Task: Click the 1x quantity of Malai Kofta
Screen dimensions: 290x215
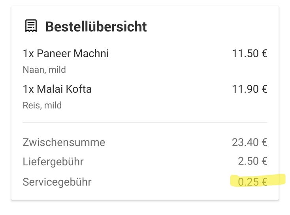Action: [x=28, y=89]
